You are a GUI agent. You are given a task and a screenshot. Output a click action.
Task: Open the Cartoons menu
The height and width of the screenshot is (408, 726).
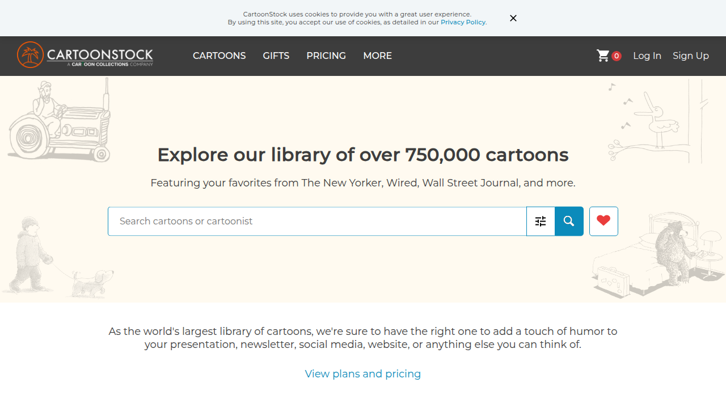220,56
